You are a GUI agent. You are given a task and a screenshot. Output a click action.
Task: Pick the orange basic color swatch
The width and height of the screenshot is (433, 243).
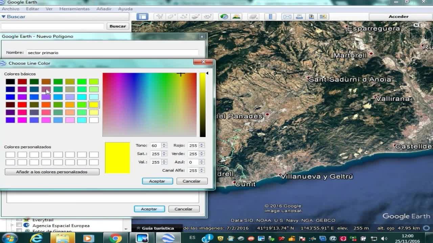70,105
